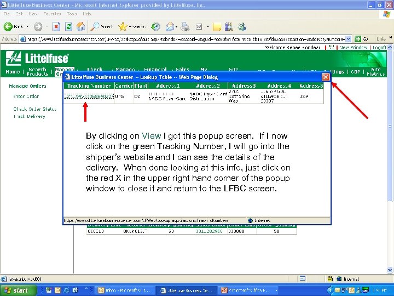Click the Refresh page toolbar icon

[x=68, y=26]
